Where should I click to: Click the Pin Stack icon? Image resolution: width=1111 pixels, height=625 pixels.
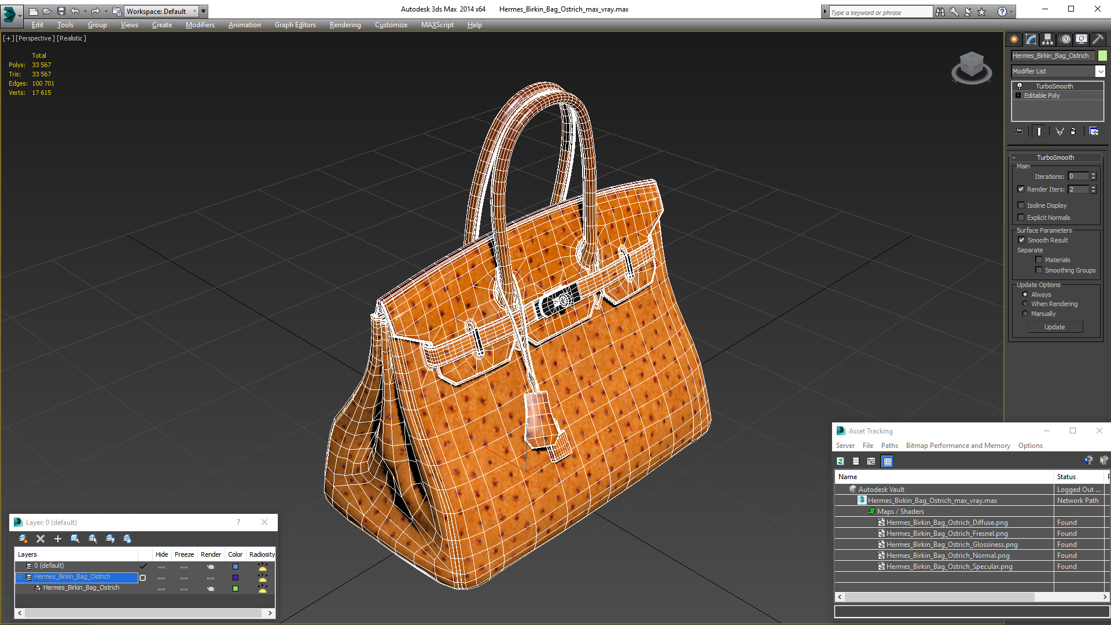point(1019,131)
